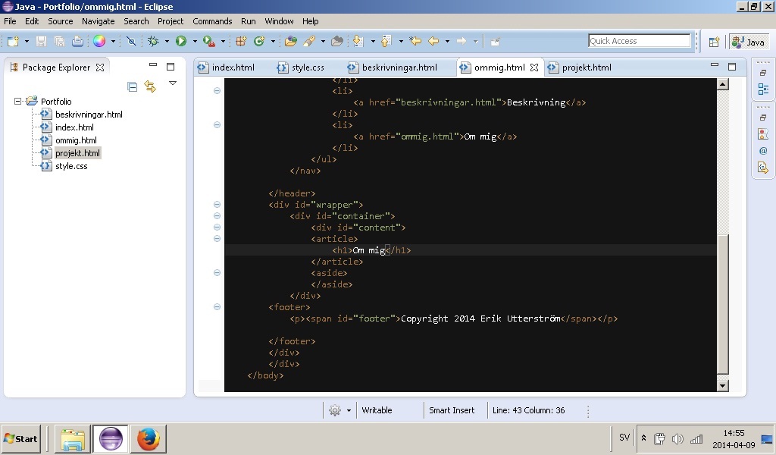776x455 pixels.
Task: Click the Javadoc @ icon in right sidebar
Action: (x=762, y=151)
